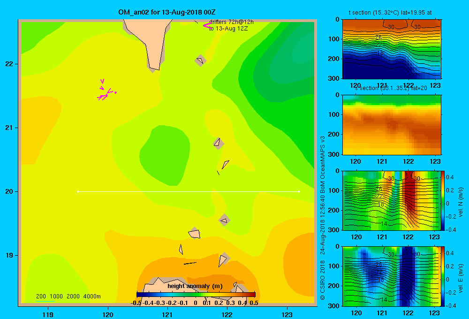Image resolution: width=469 pixels, height=319 pixels.
Task: Click the magenta drifter arrow near legend
Action: (207, 26)
